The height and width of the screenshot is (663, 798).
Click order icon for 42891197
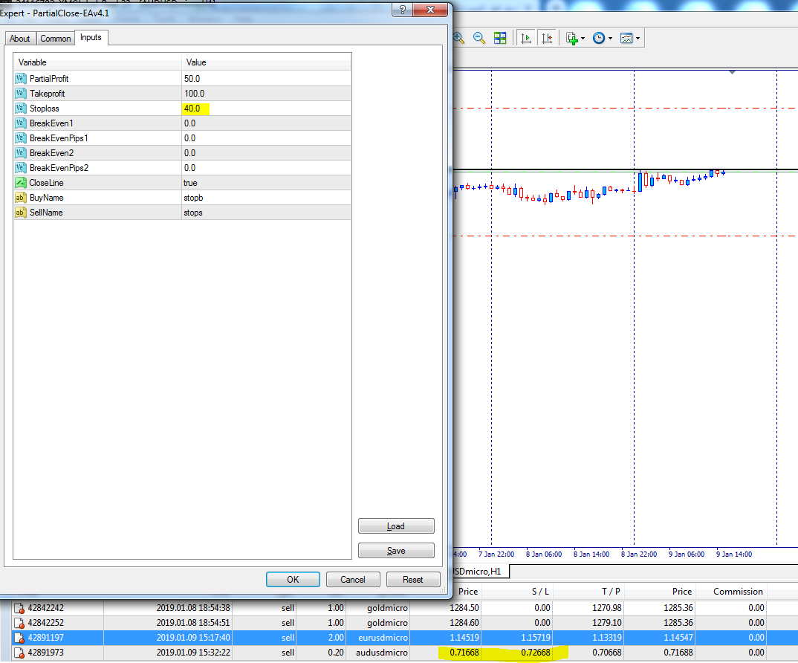19,638
